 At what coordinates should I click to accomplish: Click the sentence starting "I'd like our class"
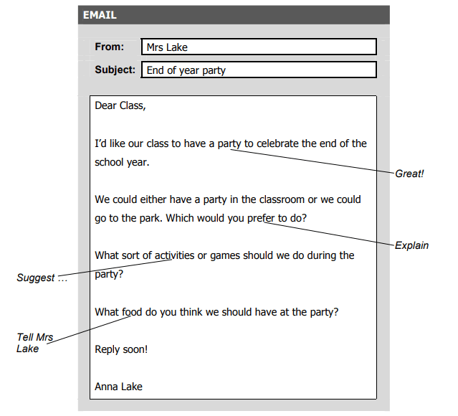[230, 143]
